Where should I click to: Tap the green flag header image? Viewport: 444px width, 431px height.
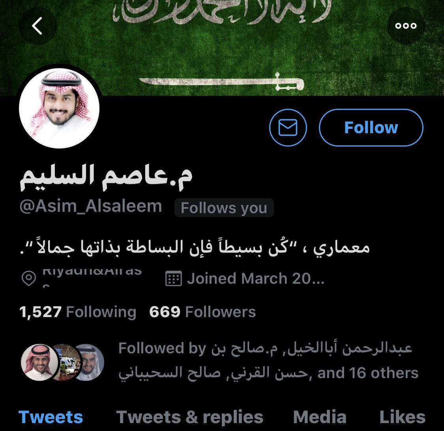tap(222, 48)
